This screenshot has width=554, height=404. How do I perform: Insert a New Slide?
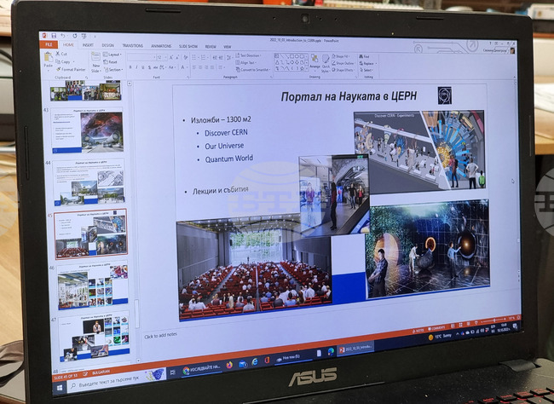click(x=95, y=62)
